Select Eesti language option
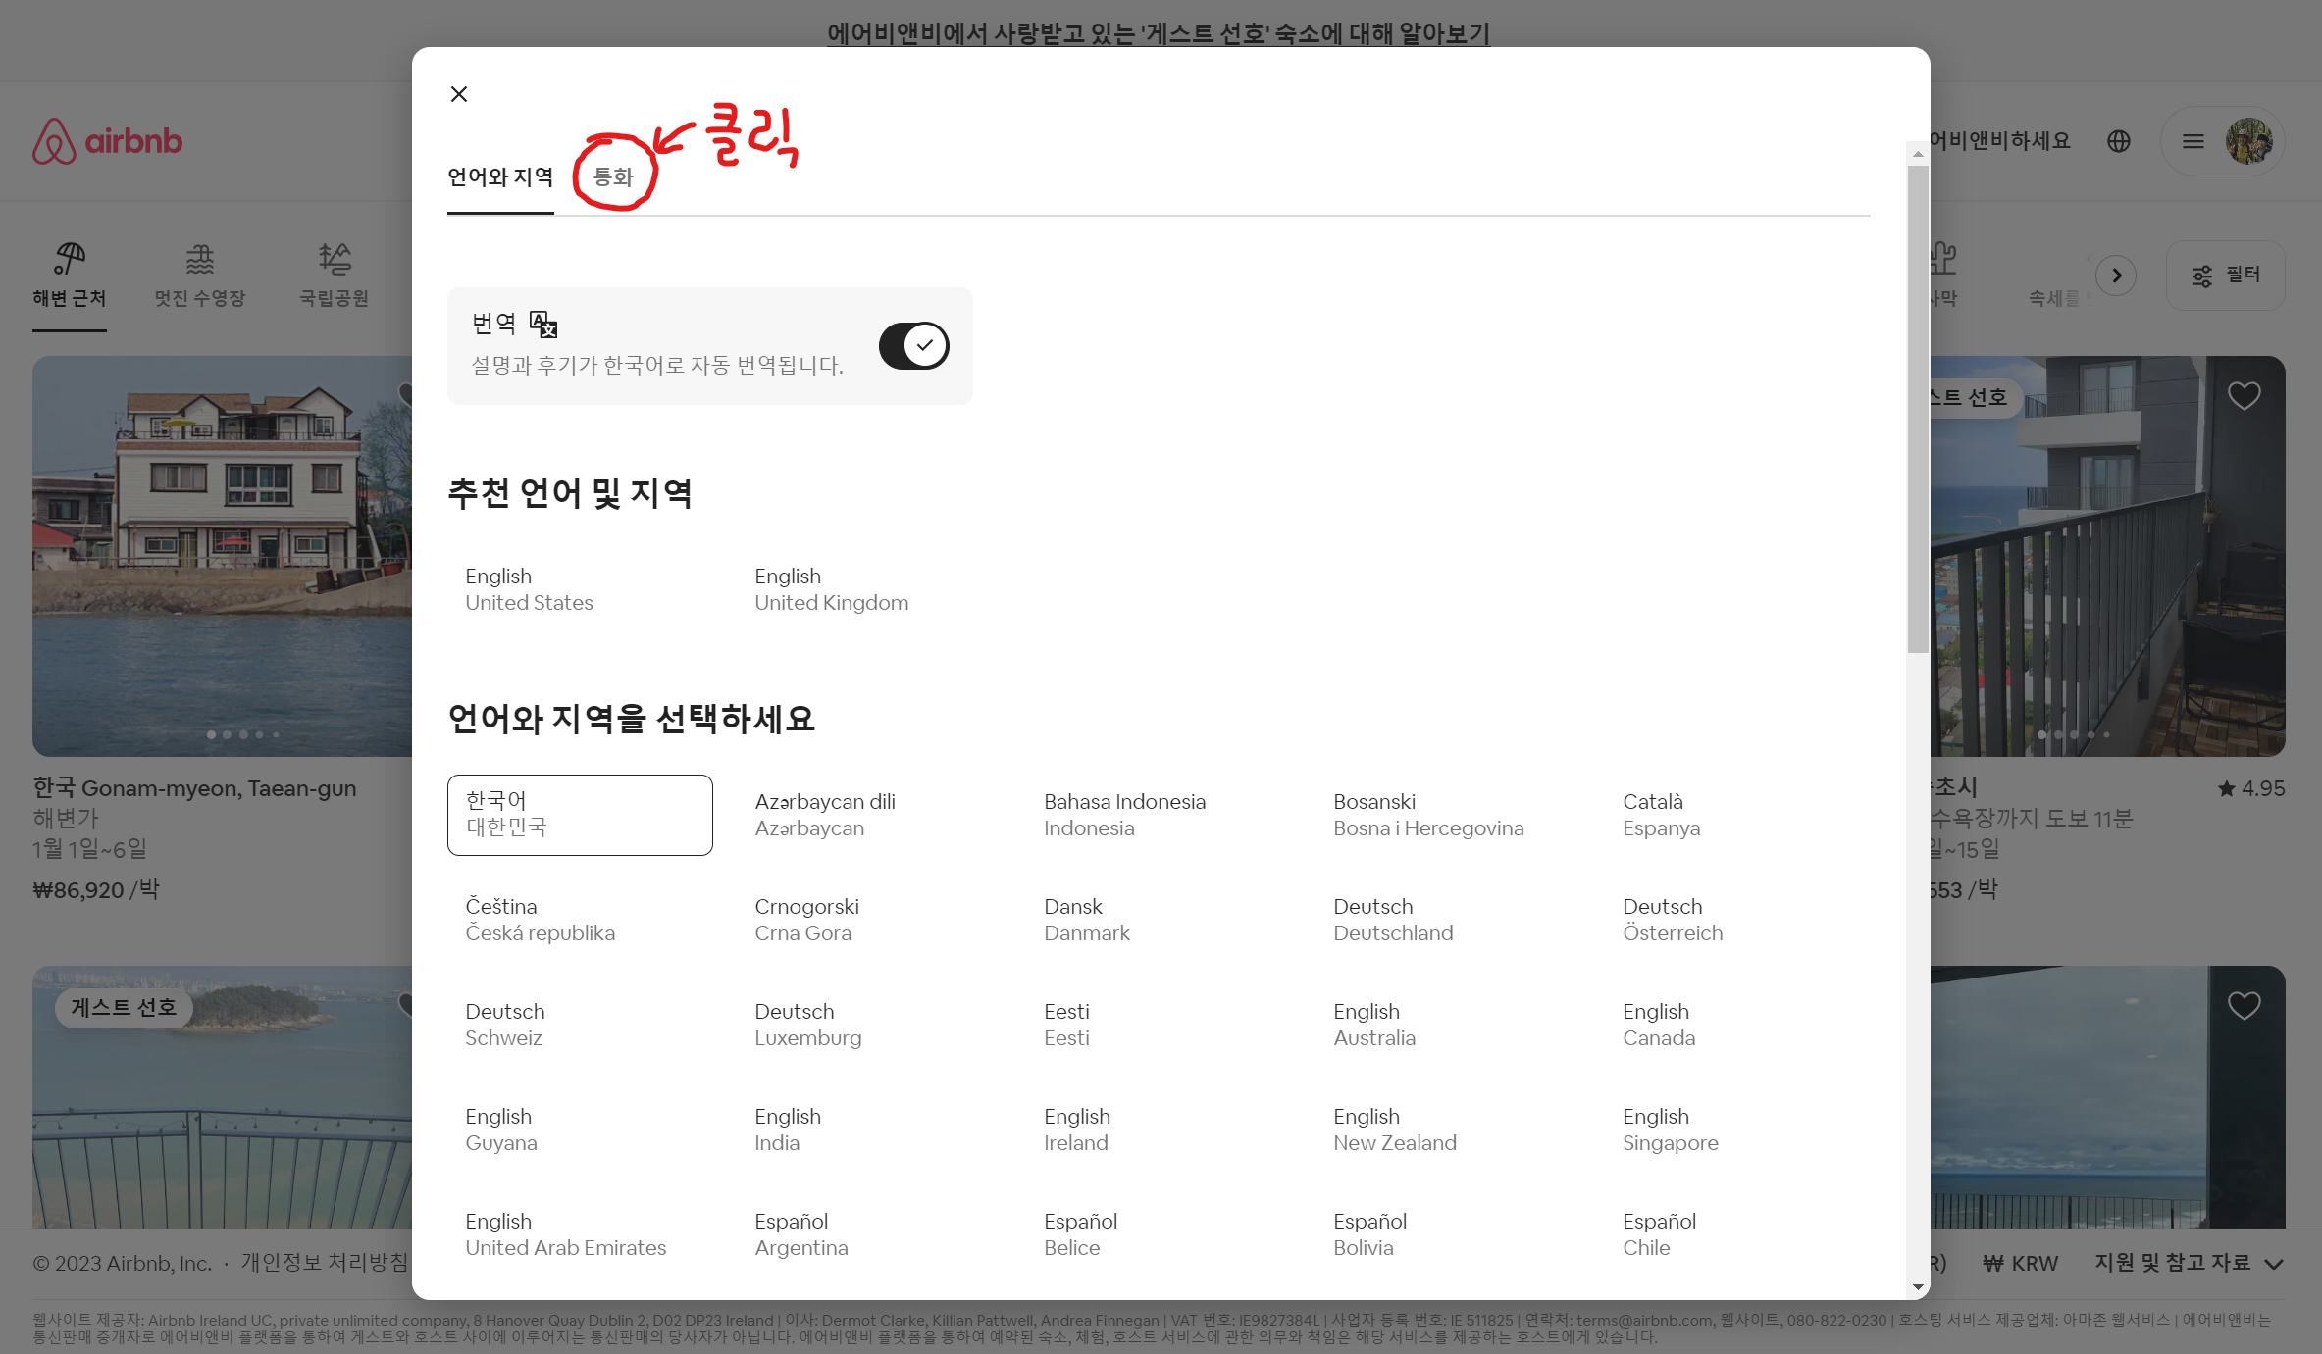Viewport: 2322px width, 1354px height. point(1159,1025)
